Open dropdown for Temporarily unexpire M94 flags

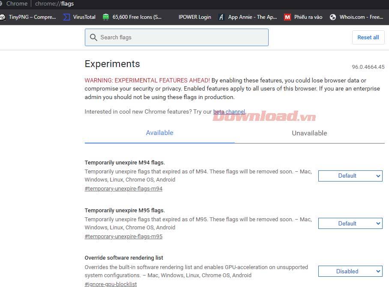coord(350,176)
